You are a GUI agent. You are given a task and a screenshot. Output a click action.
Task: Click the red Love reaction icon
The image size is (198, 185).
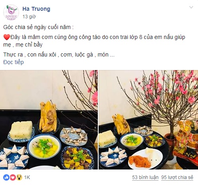coord(13,177)
